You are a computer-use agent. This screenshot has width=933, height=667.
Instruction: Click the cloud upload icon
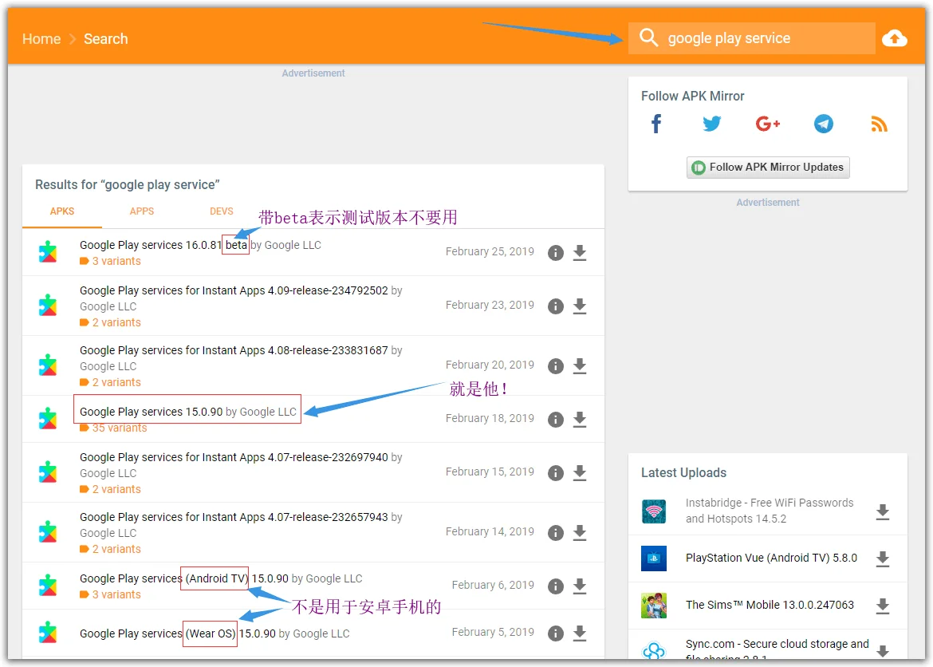(894, 38)
